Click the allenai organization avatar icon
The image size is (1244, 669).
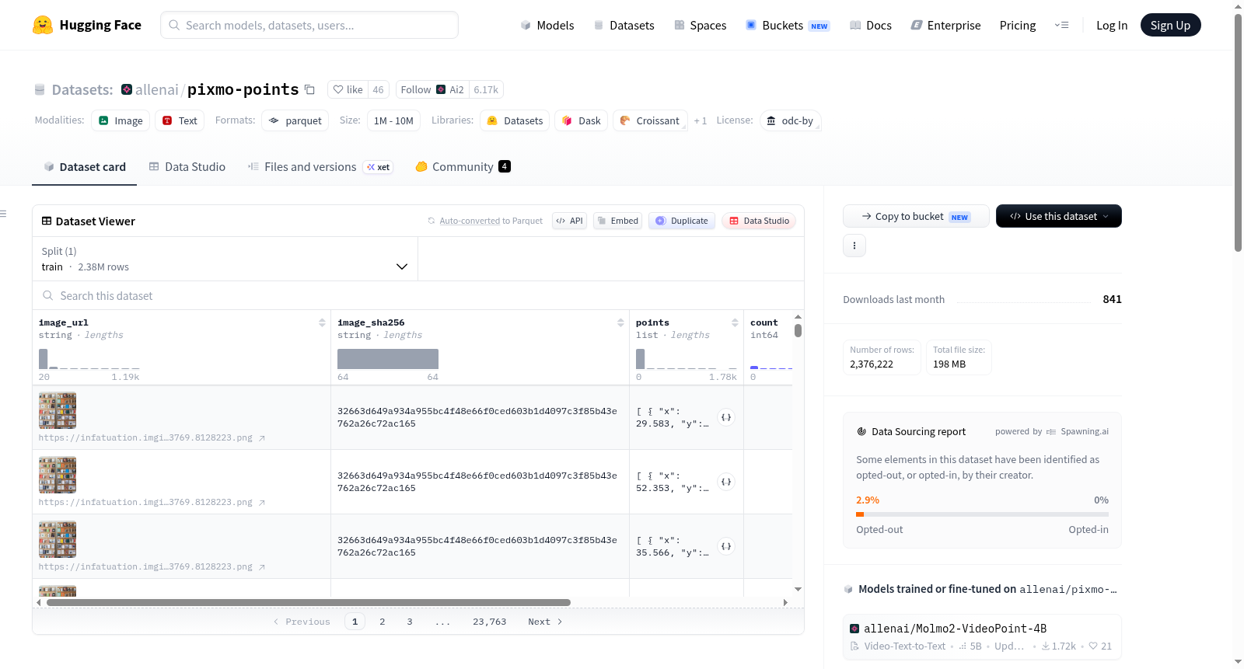pos(127,89)
